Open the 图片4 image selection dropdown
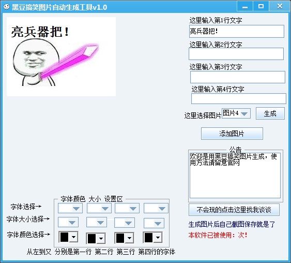The image size is (291, 263). click(236, 113)
